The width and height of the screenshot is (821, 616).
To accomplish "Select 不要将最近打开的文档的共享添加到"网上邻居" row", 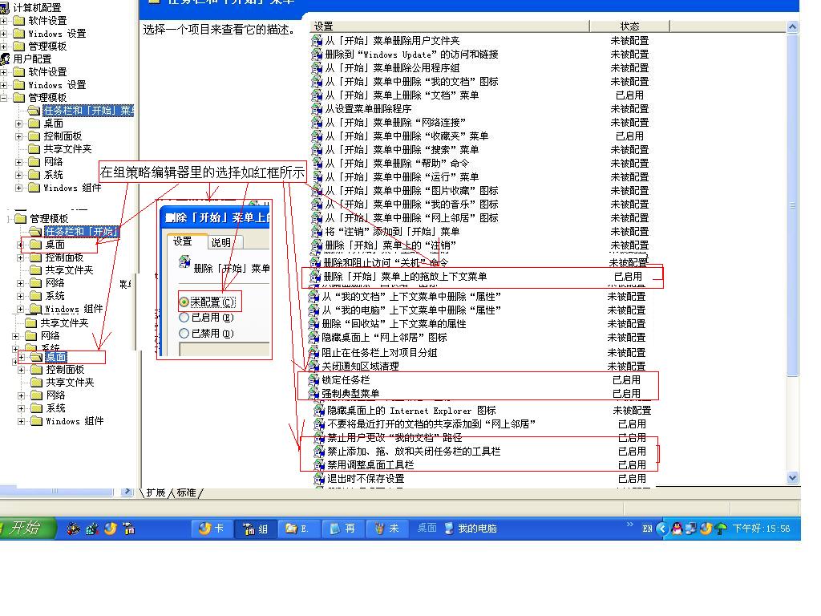I will tap(480, 423).
